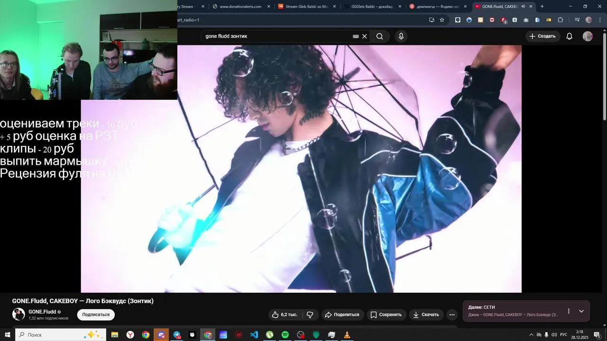Viewport: 607px width, 341px height.
Task: Click the Создать create button
Action: pos(543,36)
